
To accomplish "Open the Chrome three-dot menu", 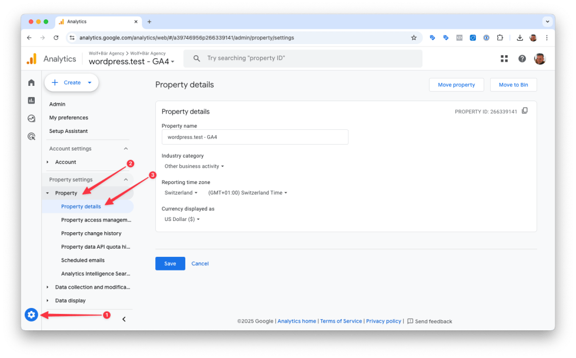I will click(547, 38).
